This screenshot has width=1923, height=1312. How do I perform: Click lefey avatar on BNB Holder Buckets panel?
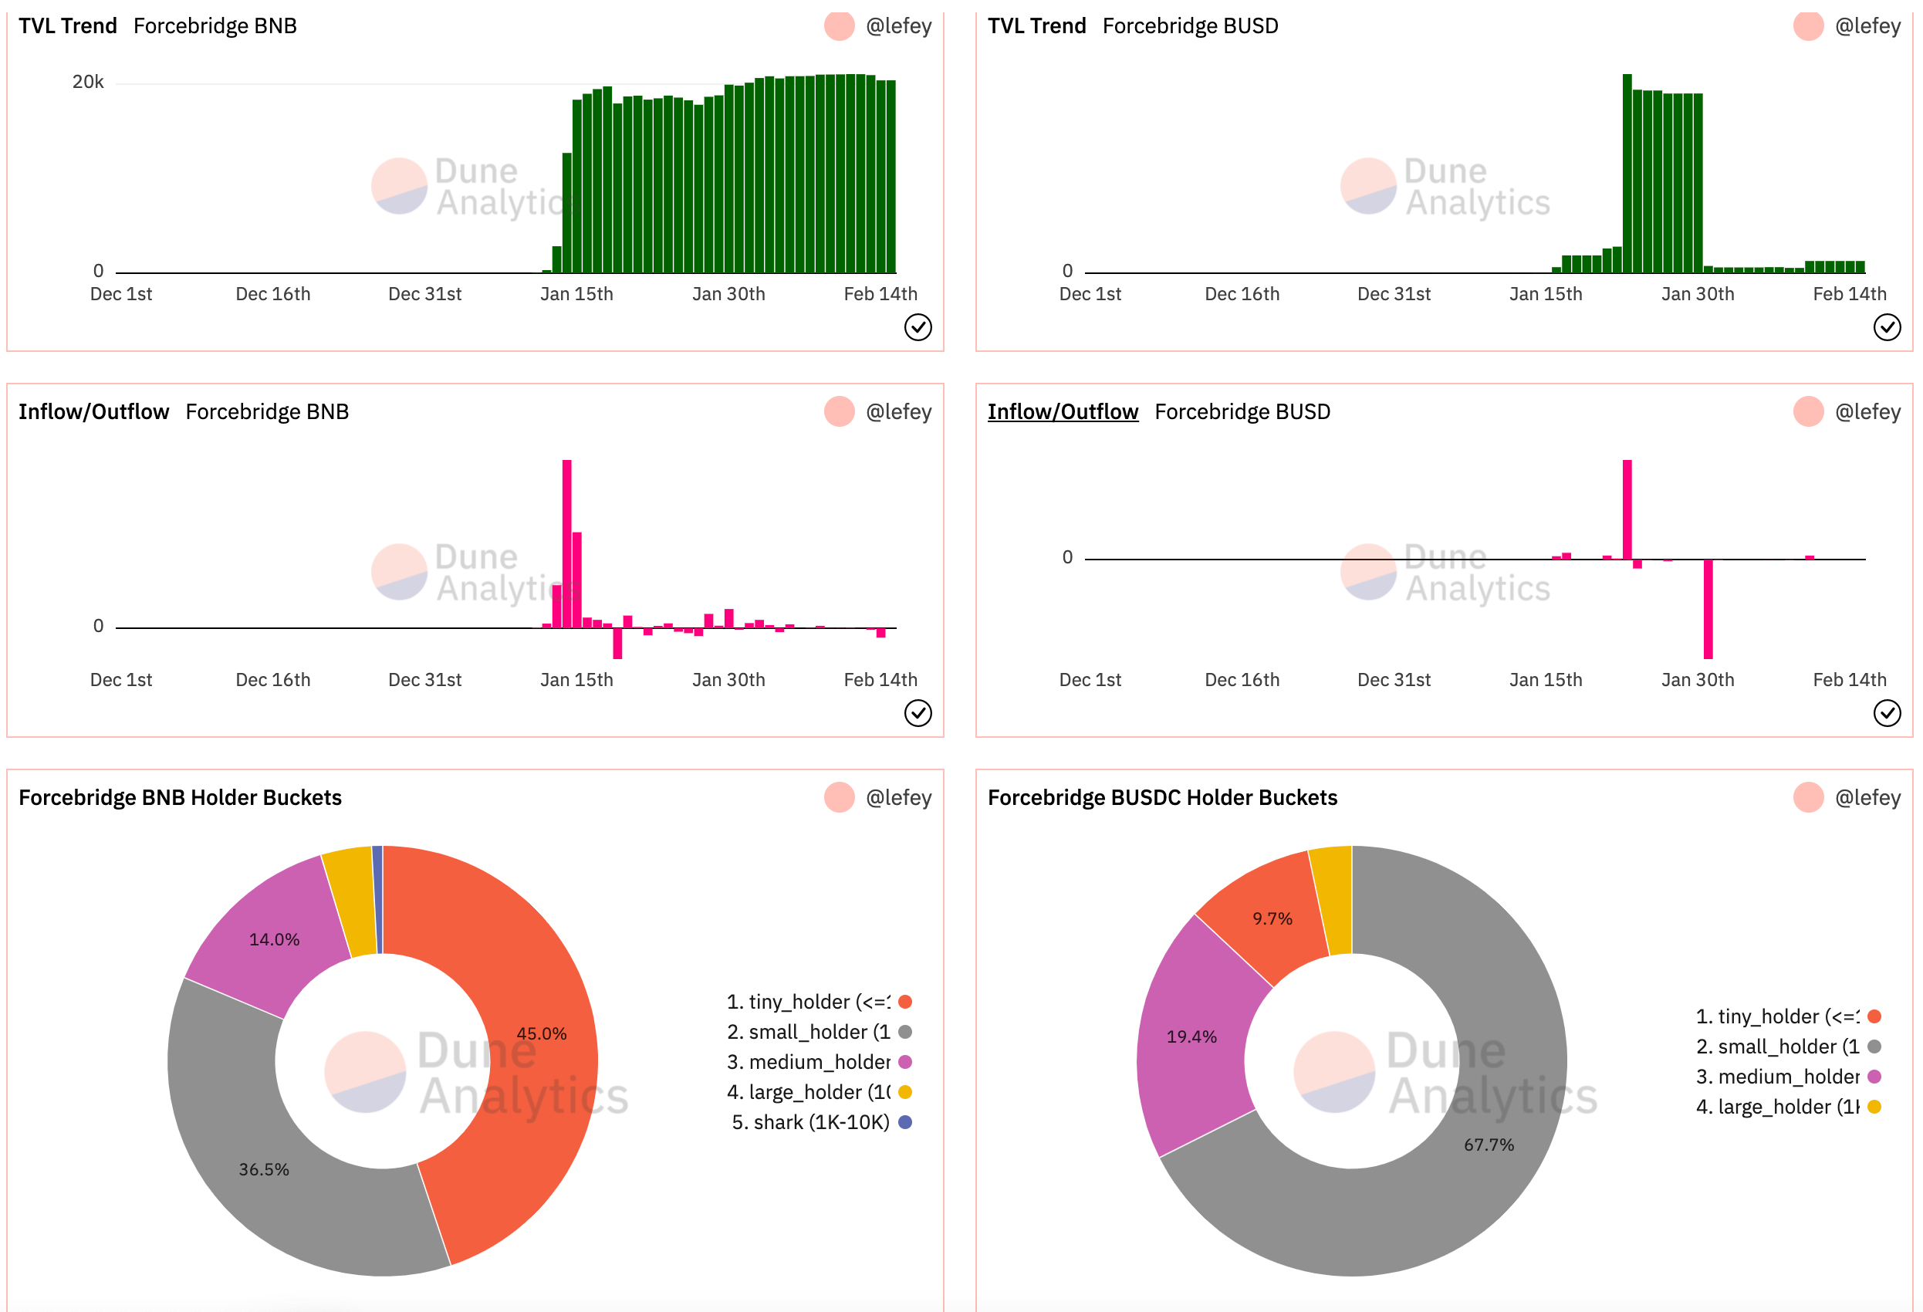(839, 797)
